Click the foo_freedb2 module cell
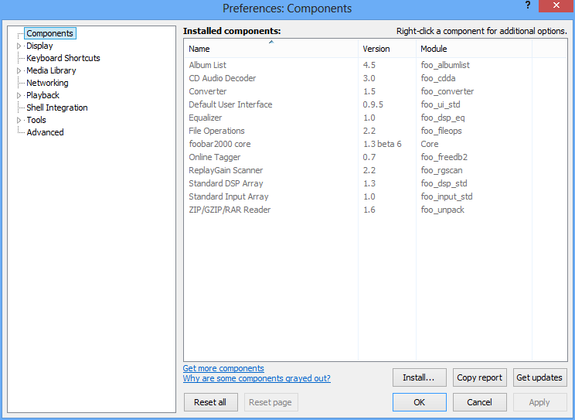575x420 pixels. [x=444, y=157]
